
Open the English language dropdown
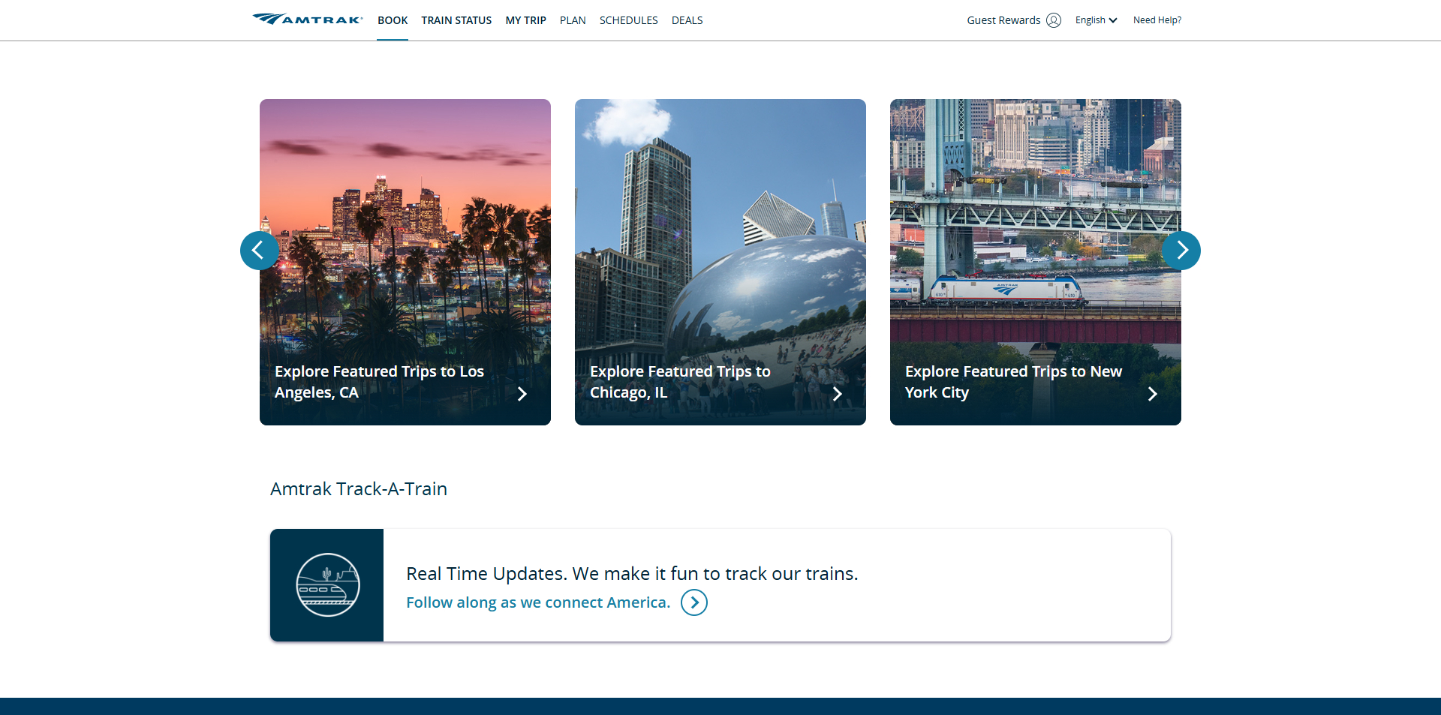coord(1095,20)
